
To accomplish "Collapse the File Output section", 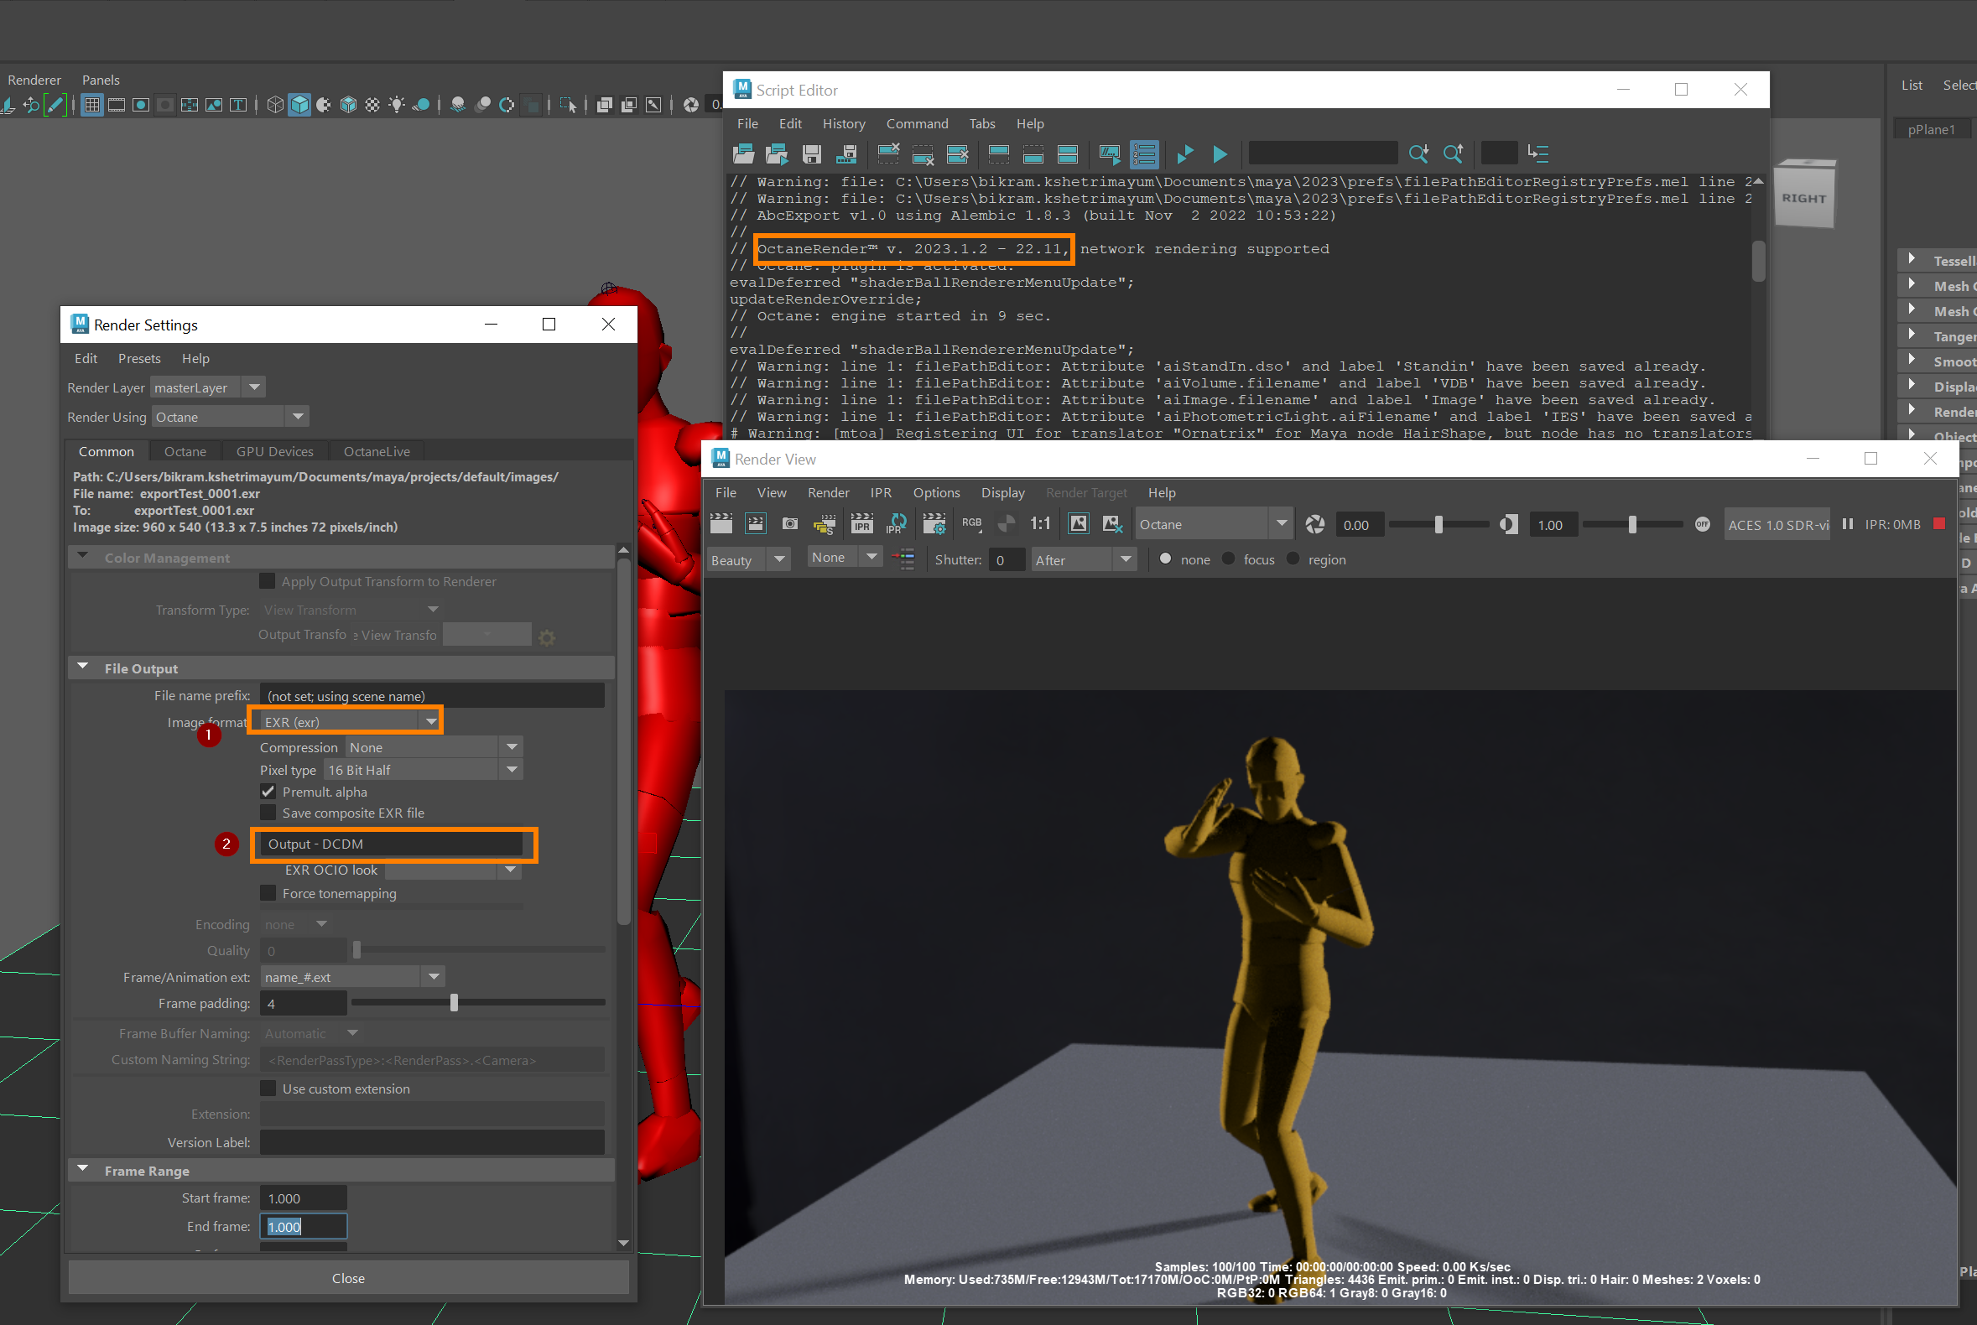I will tap(83, 668).
